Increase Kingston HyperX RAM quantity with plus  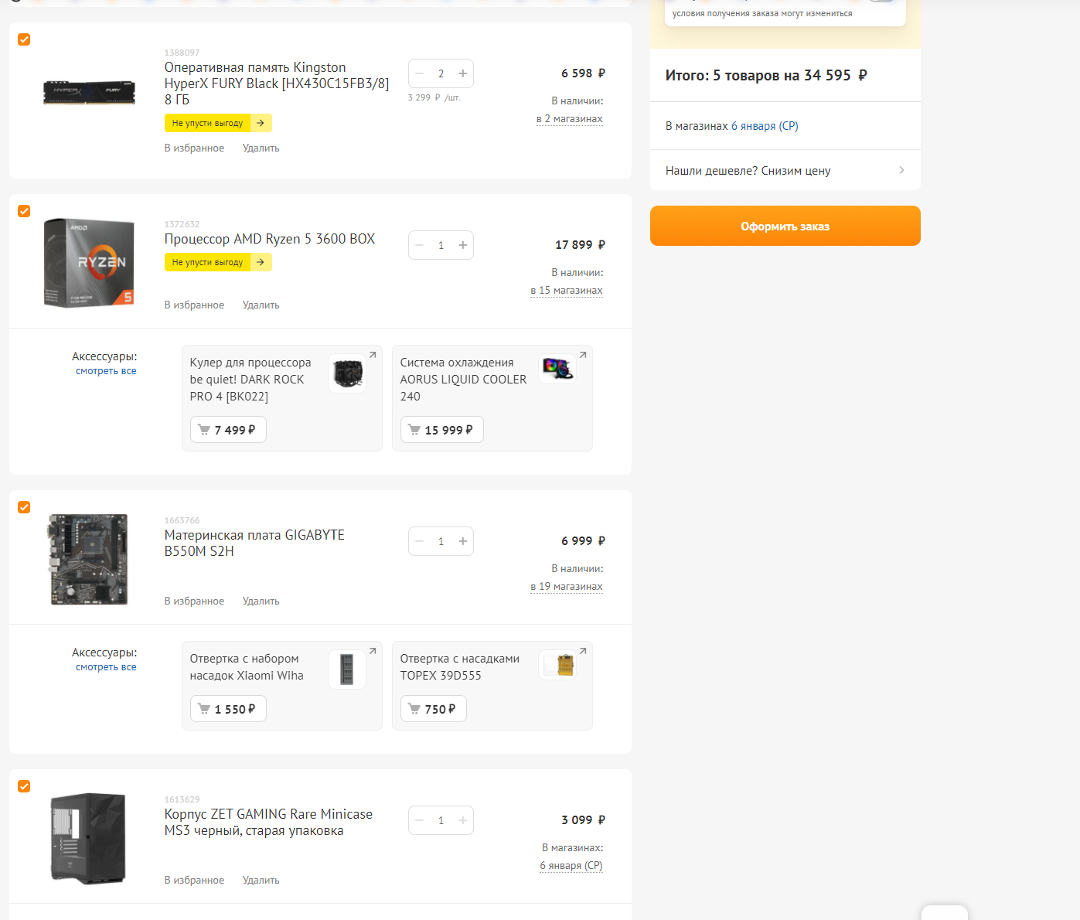point(462,73)
